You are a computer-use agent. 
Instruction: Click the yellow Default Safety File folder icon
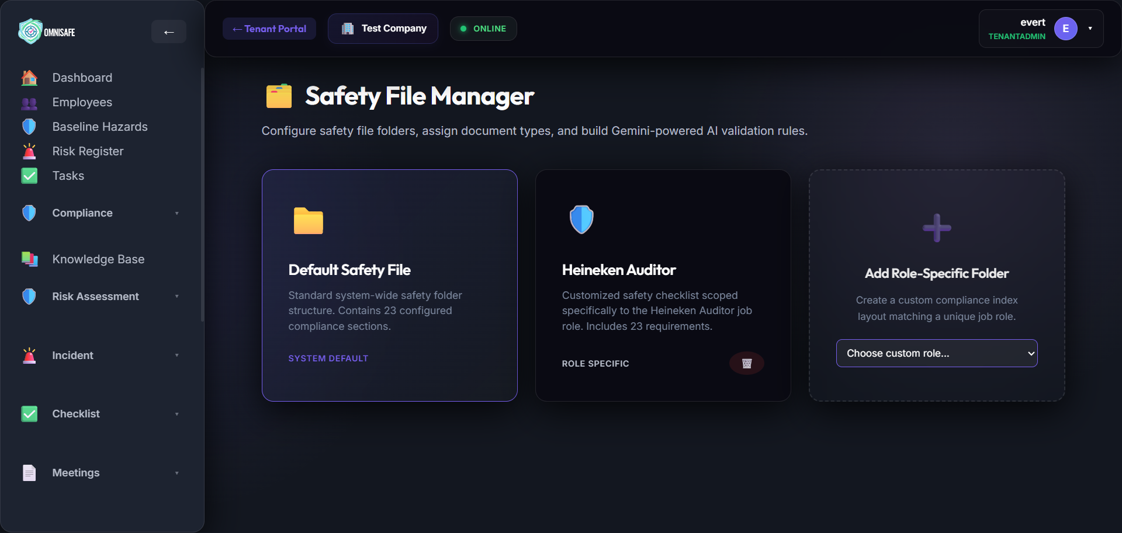[309, 221]
